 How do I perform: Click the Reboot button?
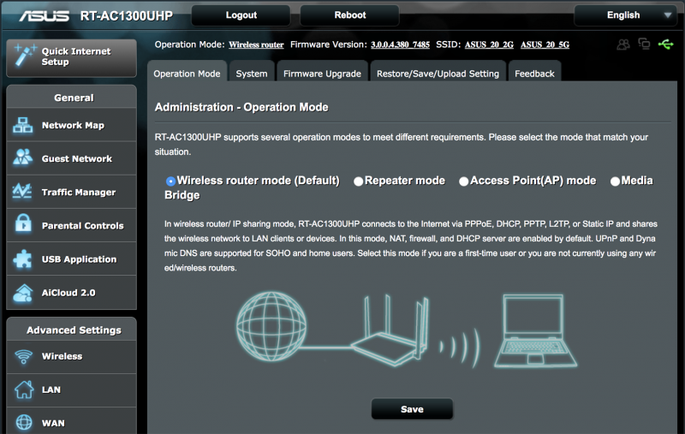point(350,15)
